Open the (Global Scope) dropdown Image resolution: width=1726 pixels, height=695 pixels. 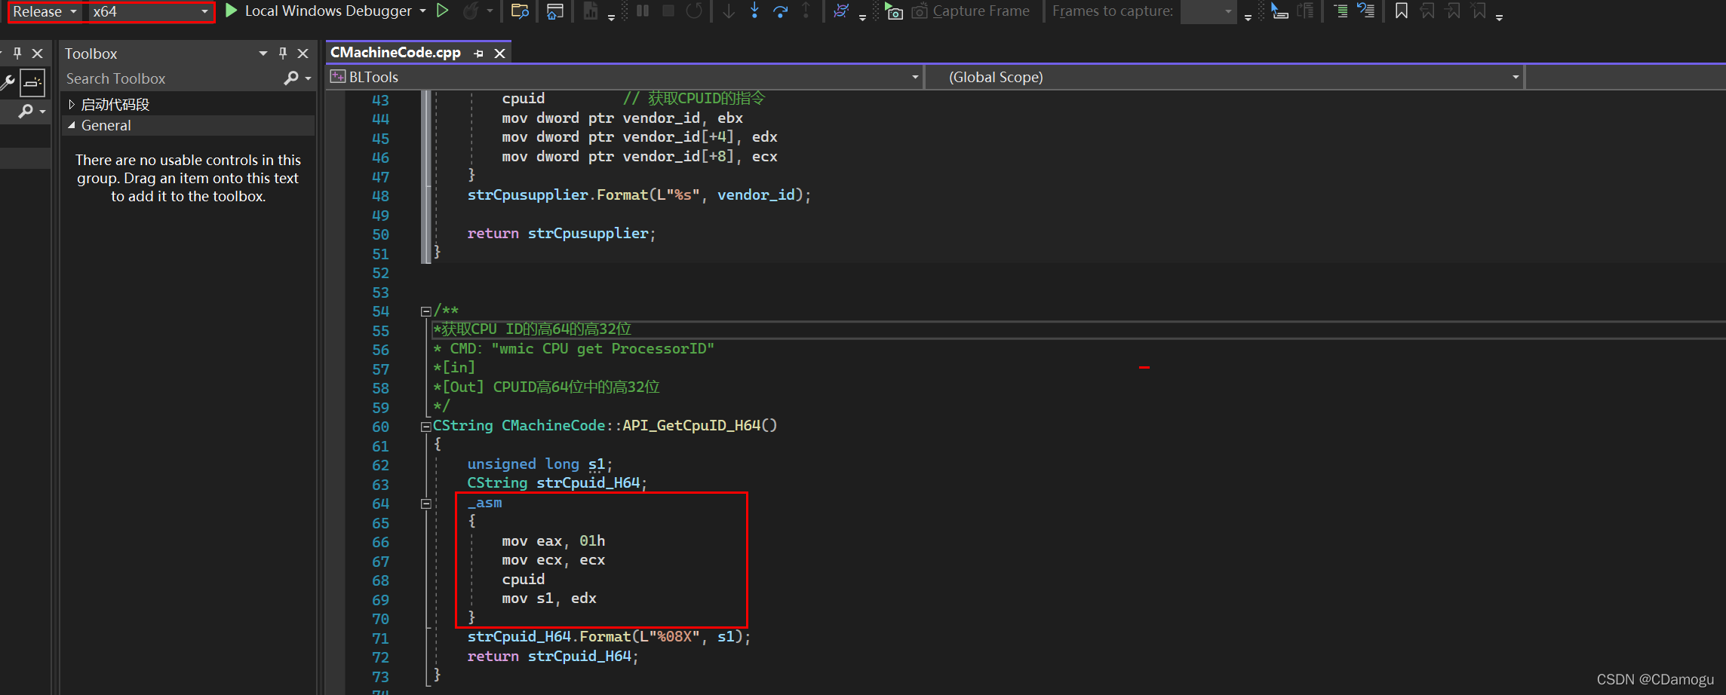click(1224, 77)
